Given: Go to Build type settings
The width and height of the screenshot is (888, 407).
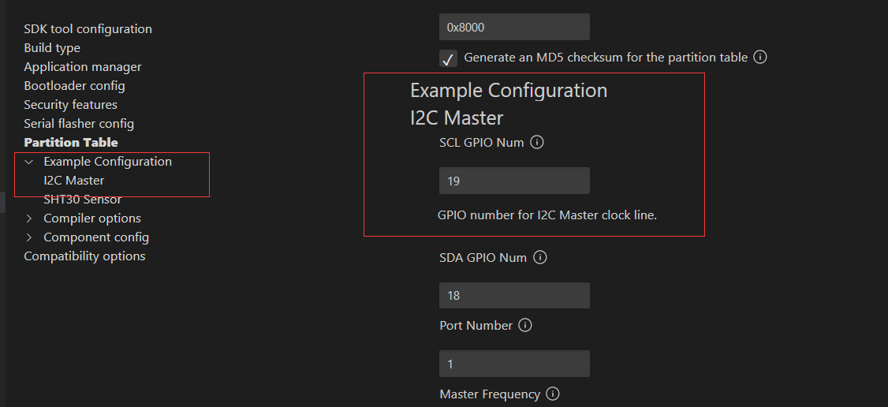Looking at the screenshot, I should [52, 48].
